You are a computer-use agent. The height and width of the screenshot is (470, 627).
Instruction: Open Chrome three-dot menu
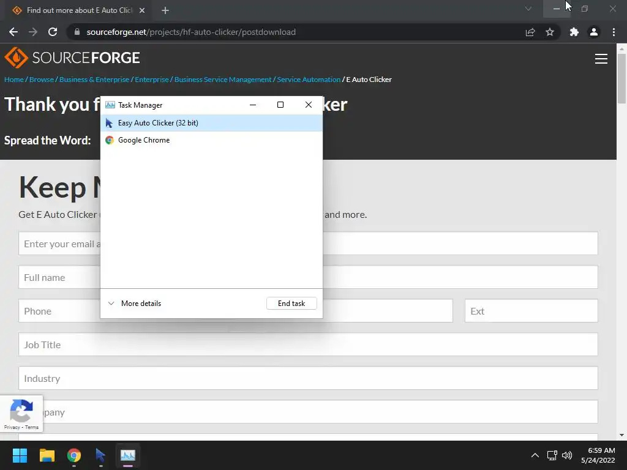614,32
